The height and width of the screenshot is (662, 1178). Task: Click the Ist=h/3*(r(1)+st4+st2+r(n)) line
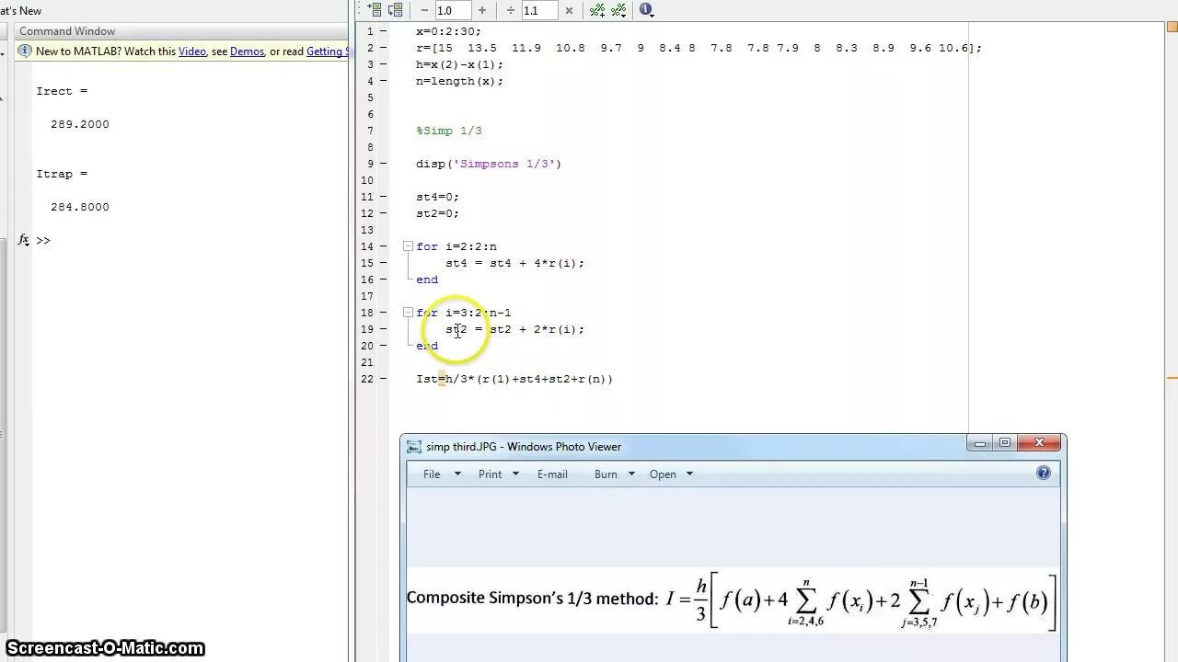pos(514,379)
